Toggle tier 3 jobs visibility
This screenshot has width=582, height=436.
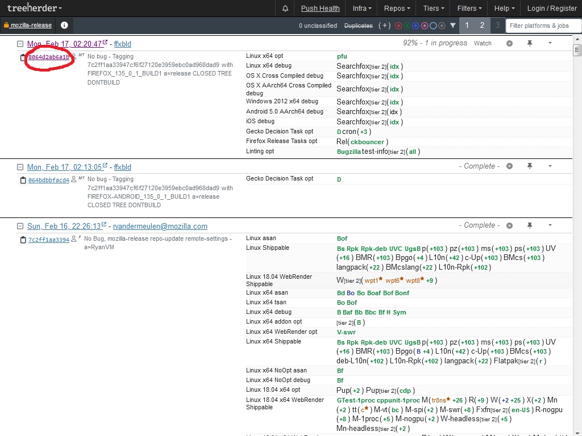point(497,26)
